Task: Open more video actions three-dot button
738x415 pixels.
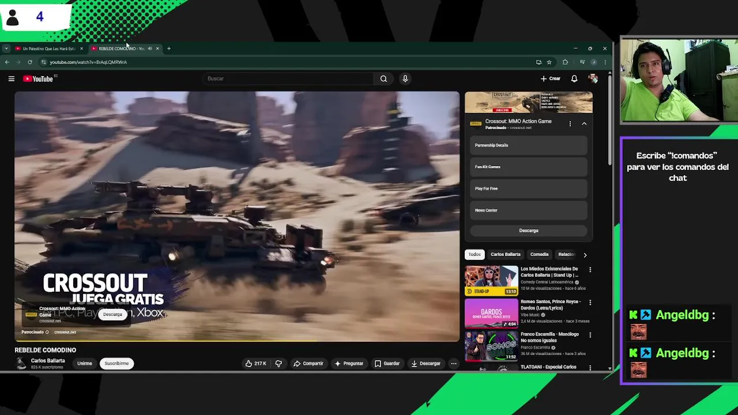Action: click(x=454, y=364)
